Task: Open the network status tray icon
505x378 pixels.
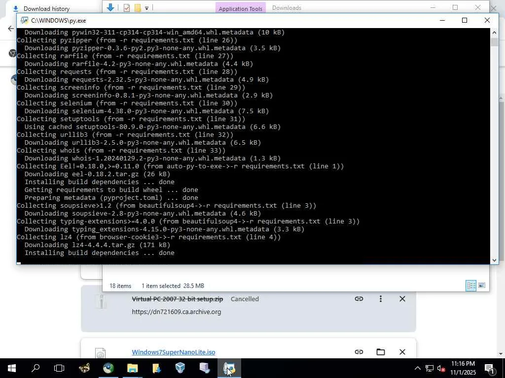Action: coord(430,368)
